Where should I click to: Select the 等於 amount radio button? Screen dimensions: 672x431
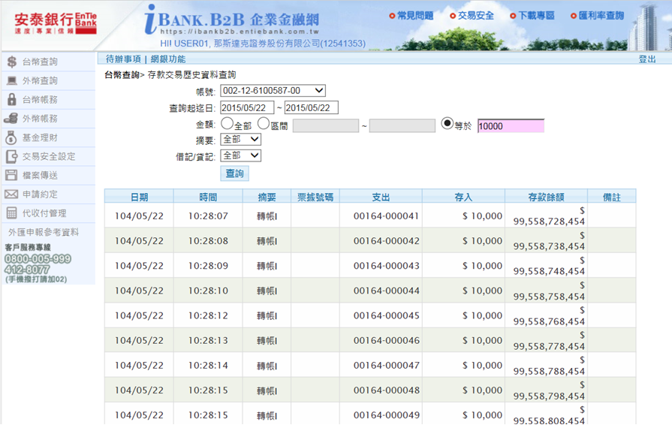(447, 123)
